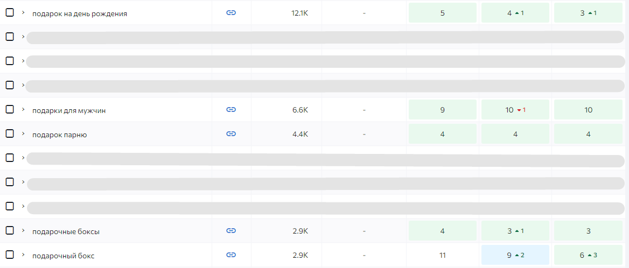Click link icon in 'подарочные боксы' row
This screenshot has width=629, height=268.
231,231
